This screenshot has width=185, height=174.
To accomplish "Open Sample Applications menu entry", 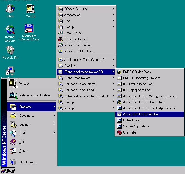I will 150,126.
